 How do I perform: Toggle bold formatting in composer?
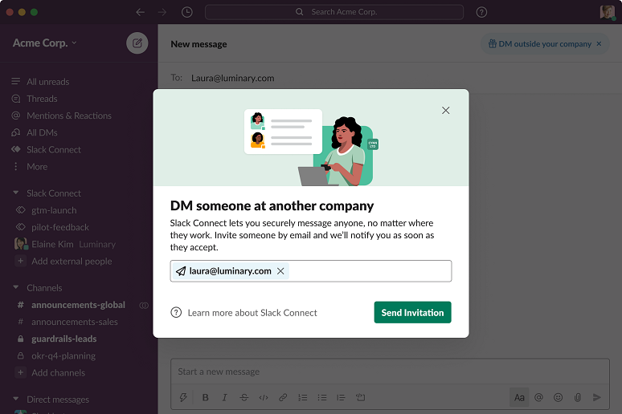[x=205, y=397]
